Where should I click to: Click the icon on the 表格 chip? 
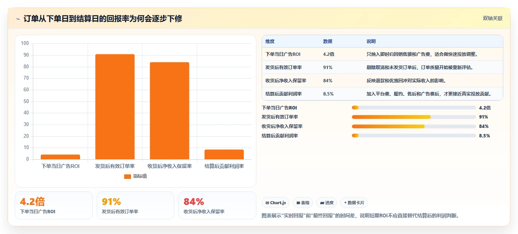tap(298, 203)
